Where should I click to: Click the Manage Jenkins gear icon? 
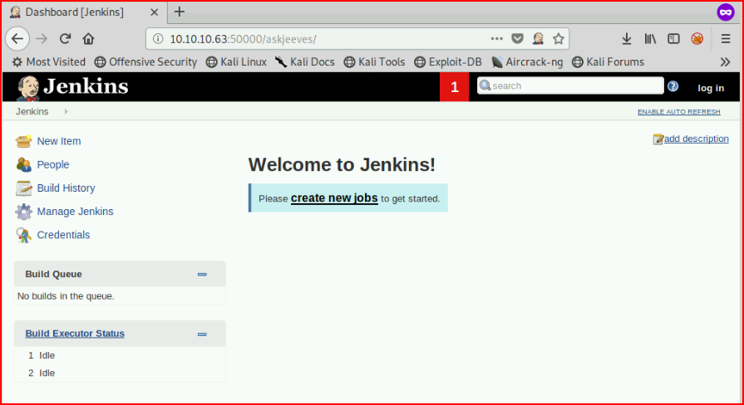tap(23, 212)
